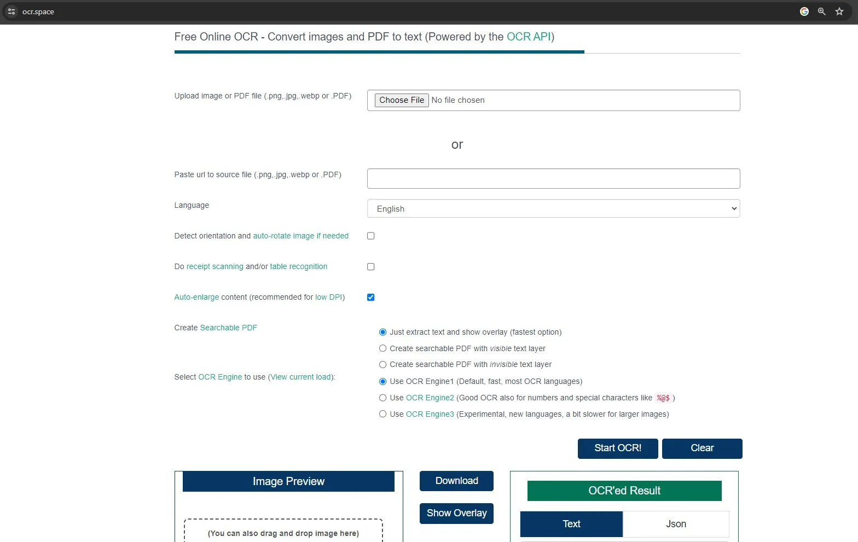Open the View current load link

301,377
